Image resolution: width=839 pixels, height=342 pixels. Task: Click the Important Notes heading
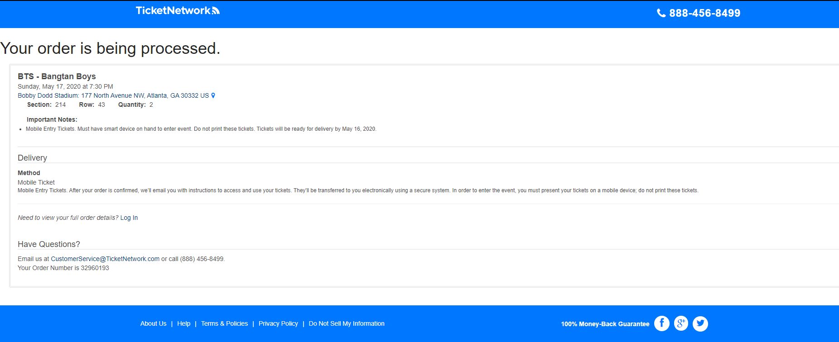click(x=52, y=119)
